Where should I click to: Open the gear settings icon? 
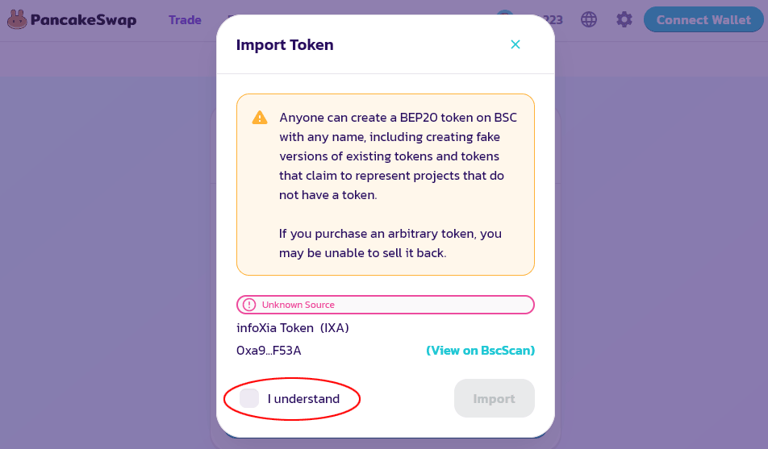624,19
